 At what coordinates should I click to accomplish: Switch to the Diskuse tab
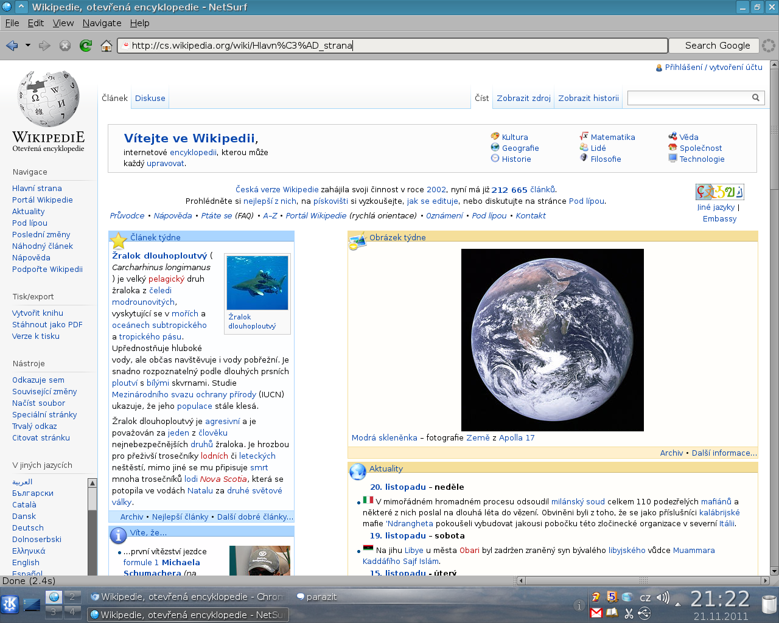[150, 98]
